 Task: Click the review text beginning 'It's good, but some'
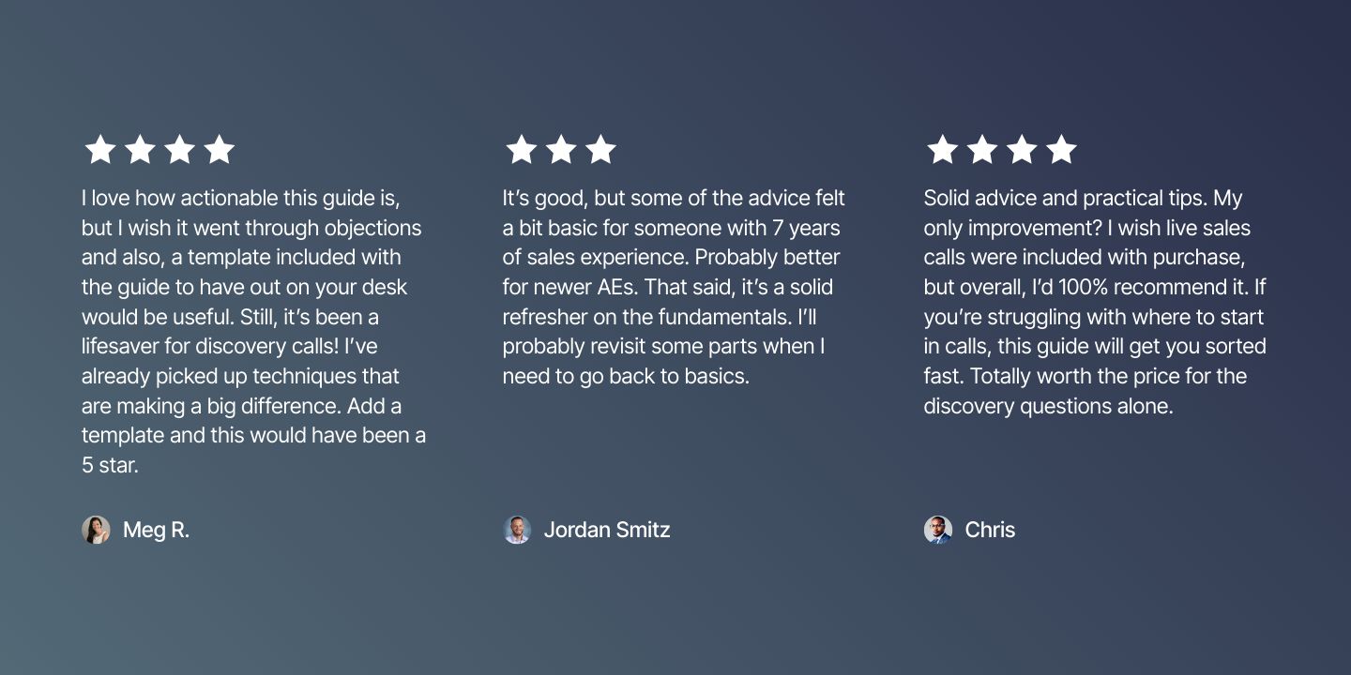[x=674, y=287]
